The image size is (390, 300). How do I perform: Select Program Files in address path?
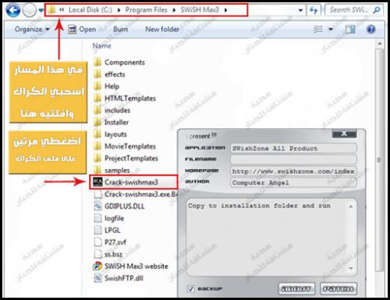[146, 10]
